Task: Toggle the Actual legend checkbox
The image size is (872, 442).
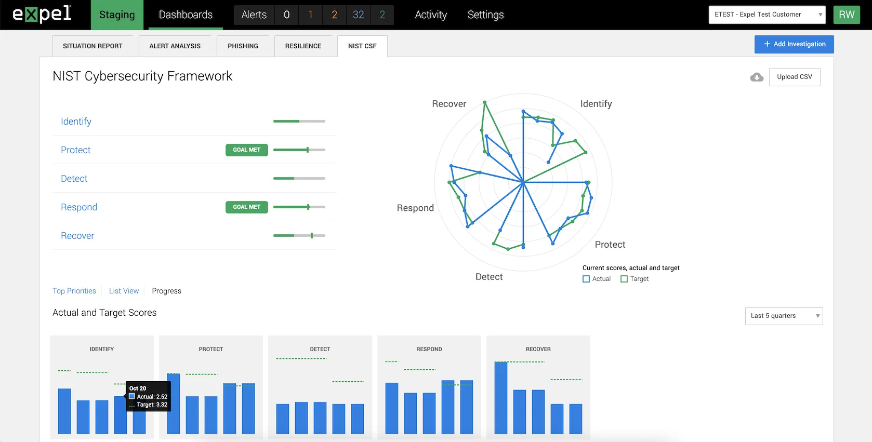Action: tap(586, 279)
